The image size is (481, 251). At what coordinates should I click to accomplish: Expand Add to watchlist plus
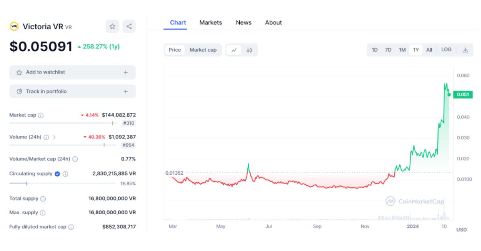(126, 72)
